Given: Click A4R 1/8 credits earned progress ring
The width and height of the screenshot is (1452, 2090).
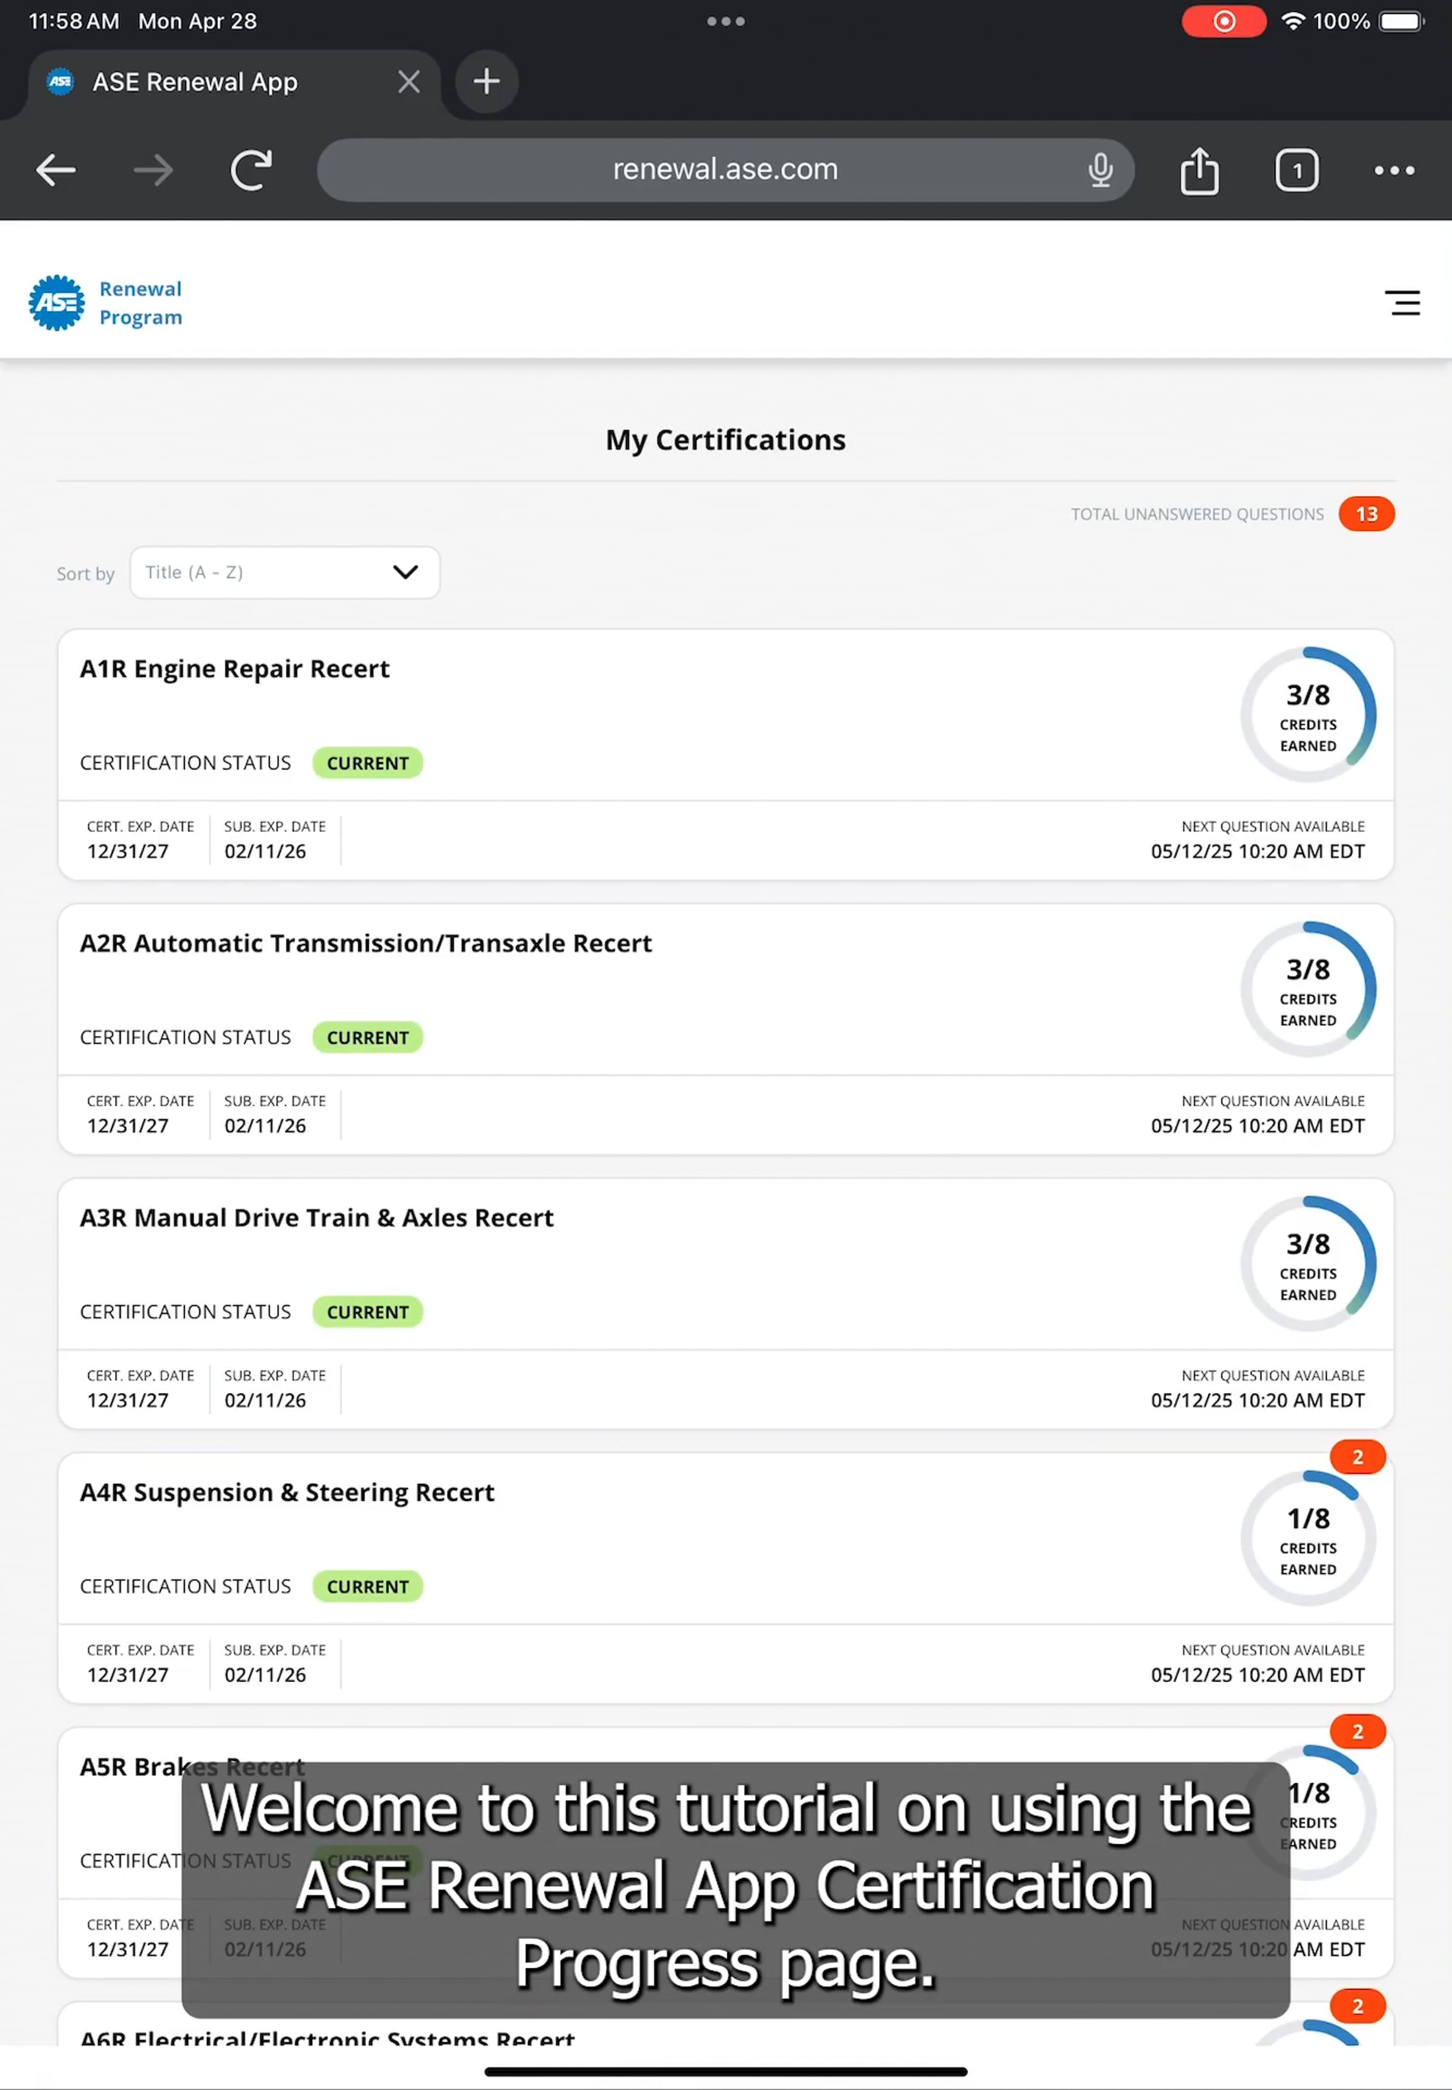Looking at the screenshot, I should click(1307, 1539).
